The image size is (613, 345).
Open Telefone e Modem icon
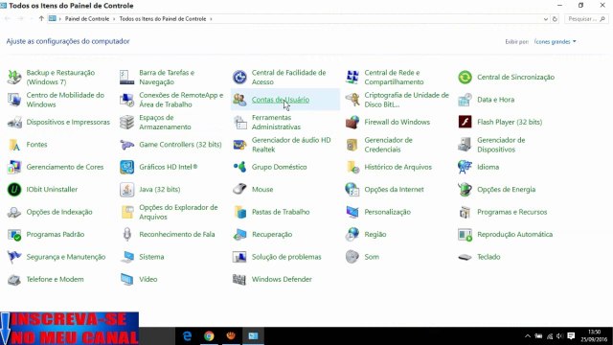[14, 279]
